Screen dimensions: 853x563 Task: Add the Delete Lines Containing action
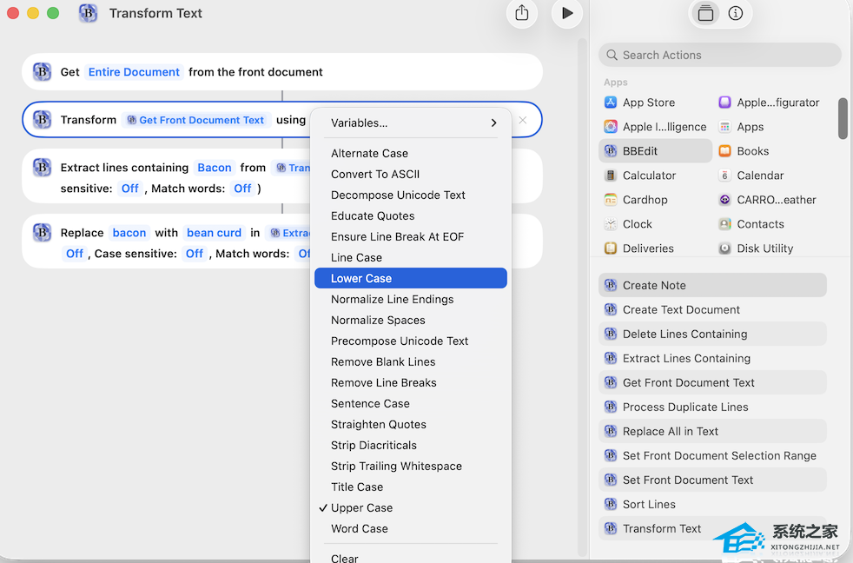712,334
